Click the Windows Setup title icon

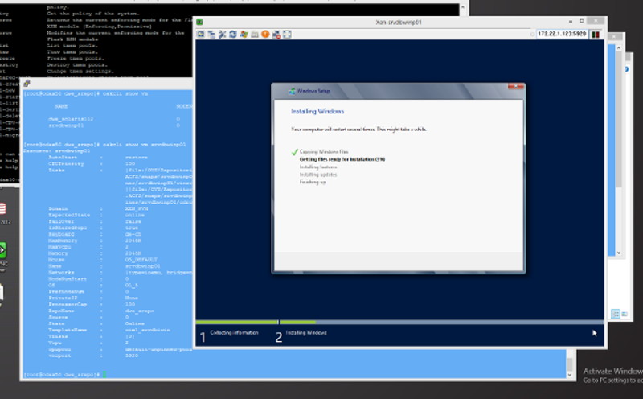(292, 91)
